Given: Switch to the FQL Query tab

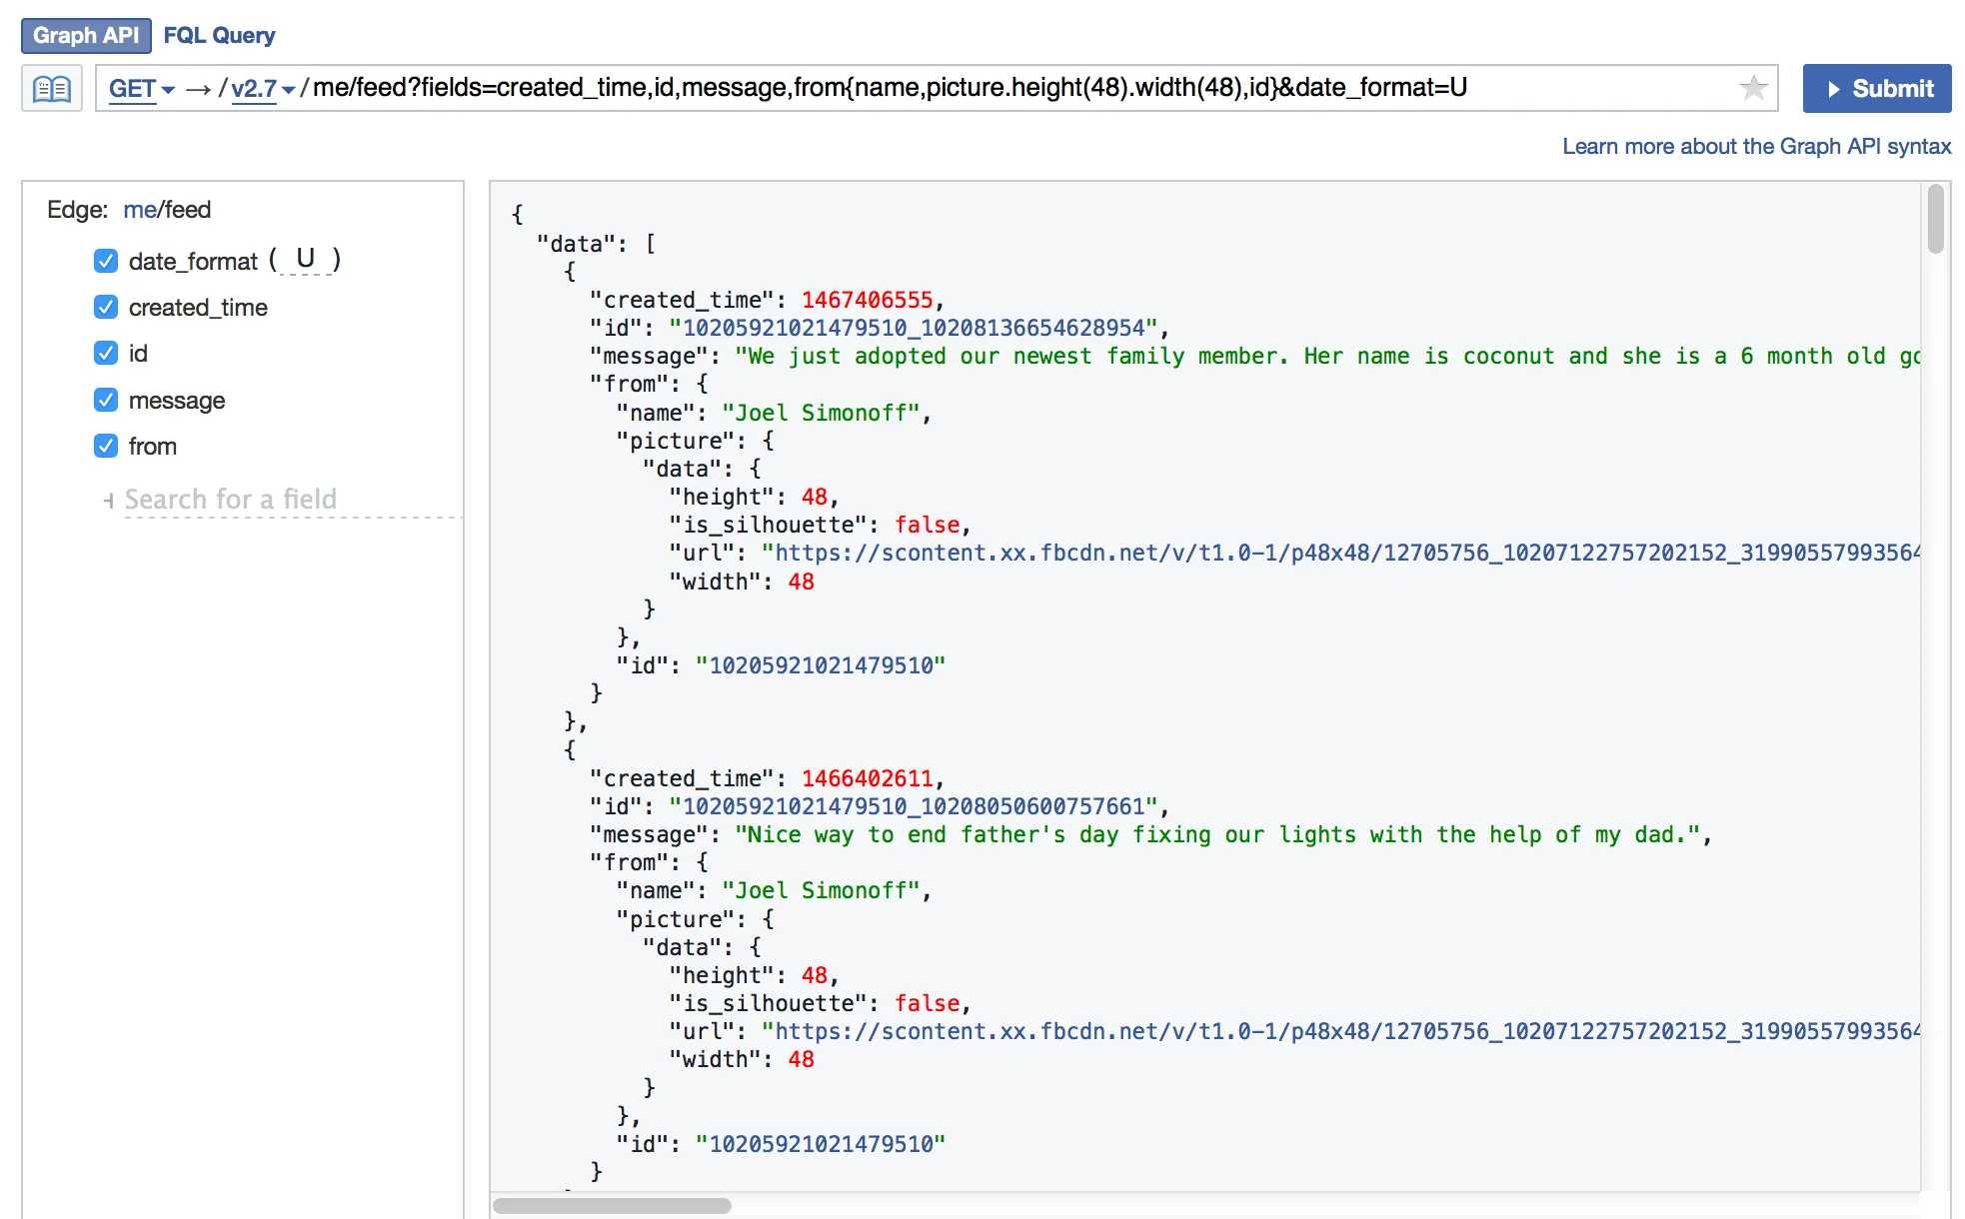Looking at the screenshot, I should (219, 35).
